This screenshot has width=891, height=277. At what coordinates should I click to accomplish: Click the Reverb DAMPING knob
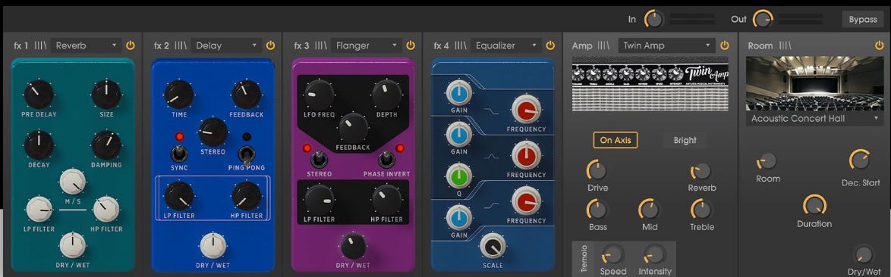106,145
